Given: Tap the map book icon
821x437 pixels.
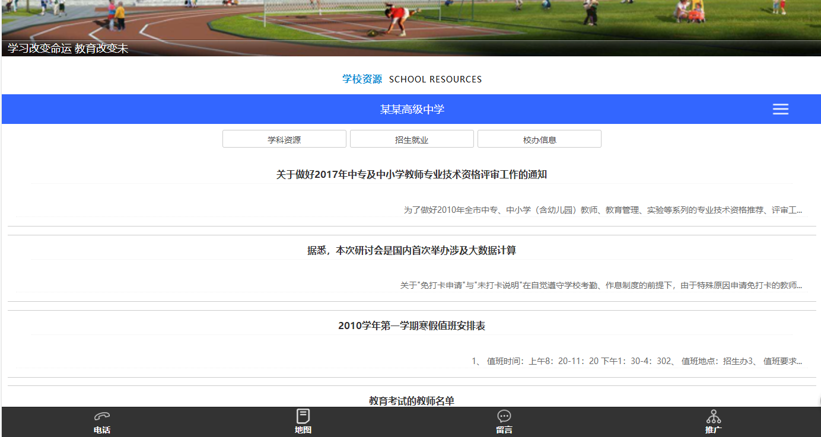Looking at the screenshot, I should click(303, 416).
